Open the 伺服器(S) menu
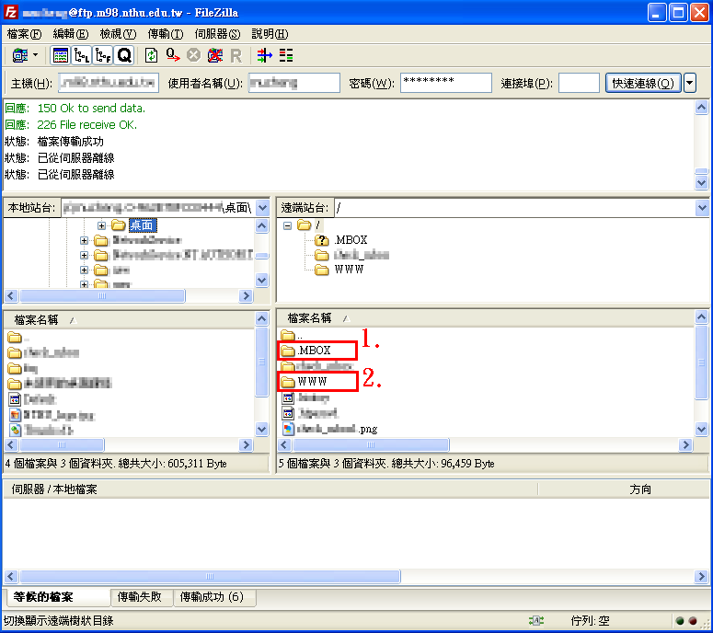Viewport: 713px width, 633px height. point(217,33)
